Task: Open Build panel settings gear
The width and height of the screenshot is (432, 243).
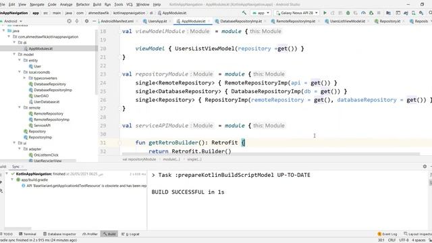Action: tap(425, 167)
